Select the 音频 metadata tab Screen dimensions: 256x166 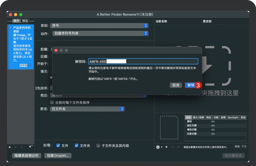(223, 117)
